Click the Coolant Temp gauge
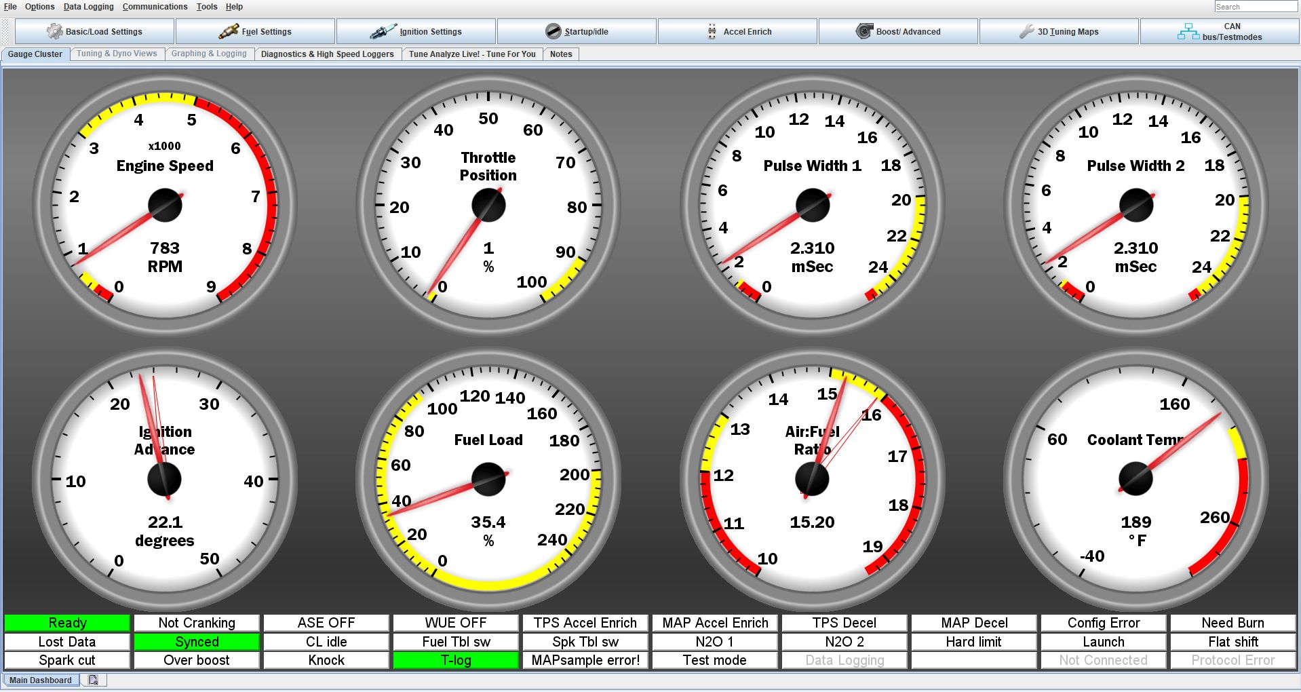Image resolution: width=1301 pixels, height=692 pixels. (x=1136, y=479)
